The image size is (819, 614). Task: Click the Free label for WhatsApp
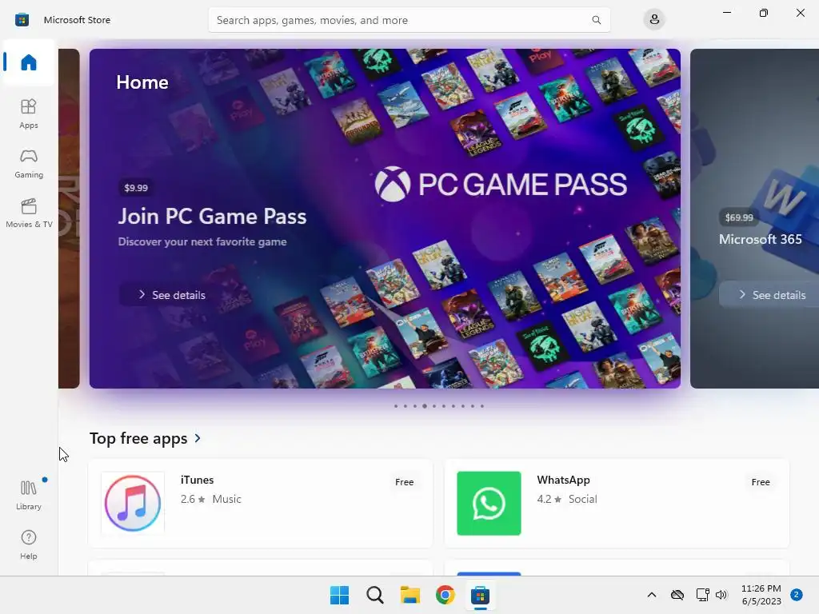761,482
